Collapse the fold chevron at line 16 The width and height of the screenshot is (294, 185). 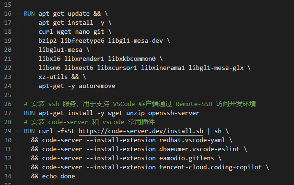pos(19,14)
